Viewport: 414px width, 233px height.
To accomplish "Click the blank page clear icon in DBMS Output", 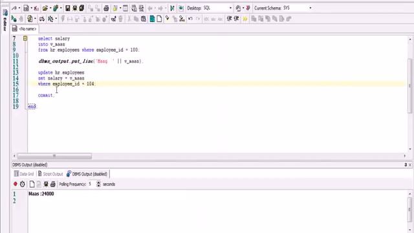I will click(32, 184).
